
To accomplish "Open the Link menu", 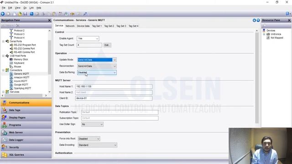I will point(31,8).
